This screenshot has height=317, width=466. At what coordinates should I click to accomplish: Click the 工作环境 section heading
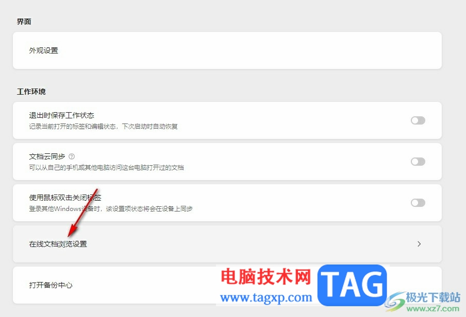(x=31, y=92)
